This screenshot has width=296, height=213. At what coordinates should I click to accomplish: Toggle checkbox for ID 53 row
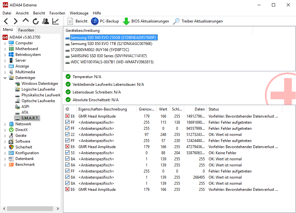click(x=67, y=152)
